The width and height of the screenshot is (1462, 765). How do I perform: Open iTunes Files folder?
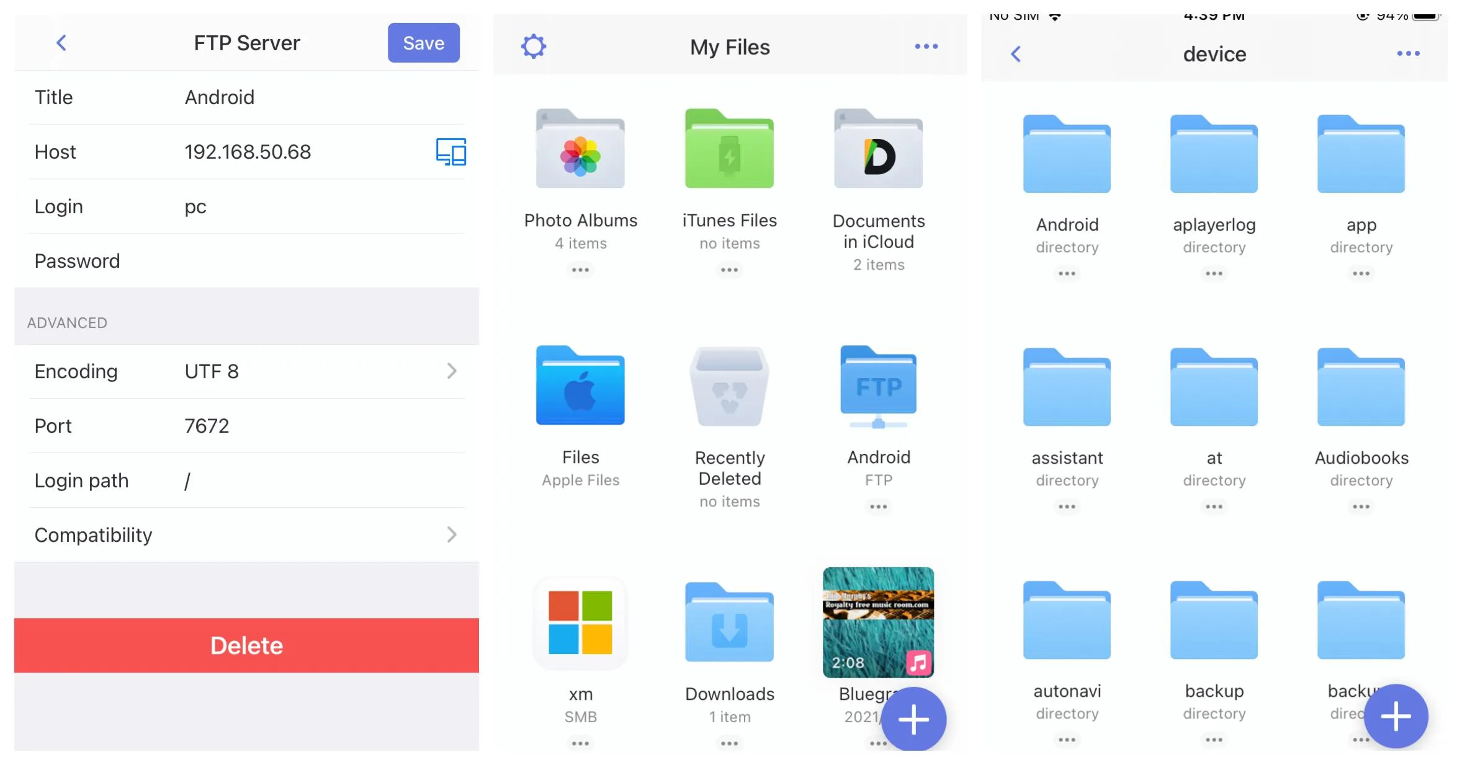coord(729,149)
